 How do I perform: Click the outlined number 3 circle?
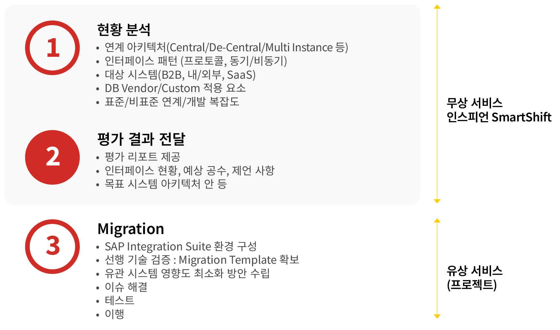pos(52,246)
